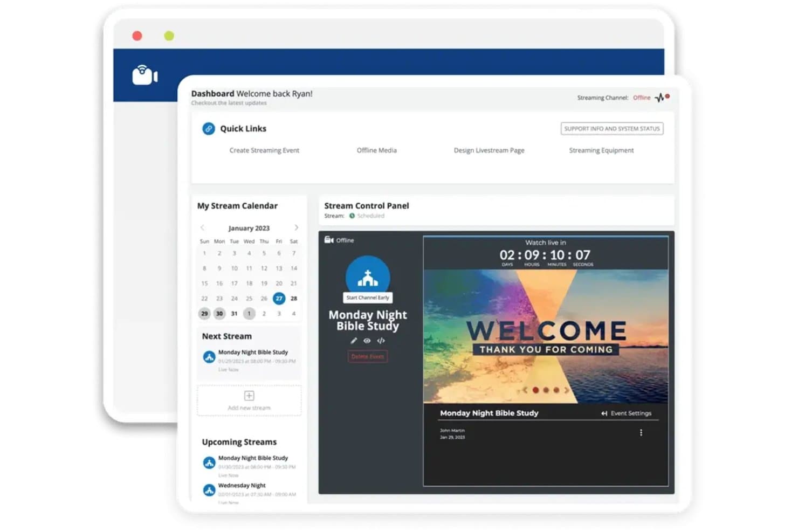Go to next slide in welcome carousel
The width and height of the screenshot is (798, 532).
point(566,390)
